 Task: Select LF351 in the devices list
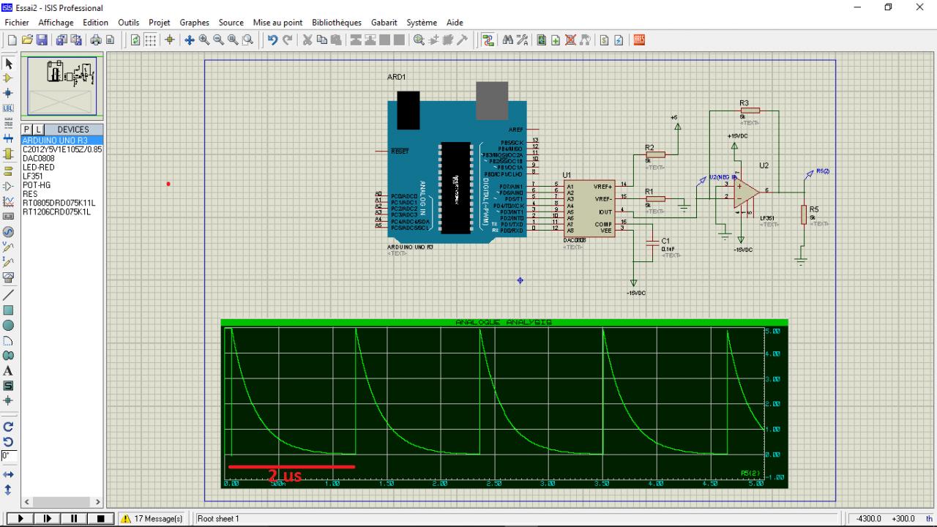[33, 176]
